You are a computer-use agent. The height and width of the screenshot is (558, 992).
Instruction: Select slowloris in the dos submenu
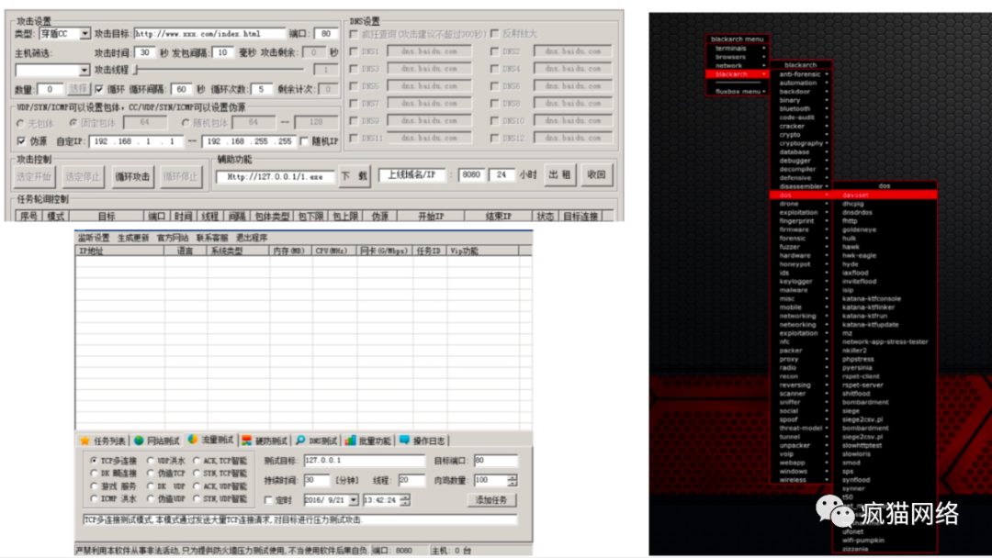(x=856, y=453)
